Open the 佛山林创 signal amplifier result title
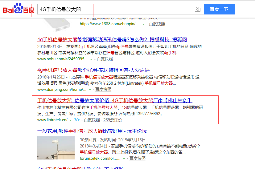Screen dimensions: 255x169 coord(115,101)
